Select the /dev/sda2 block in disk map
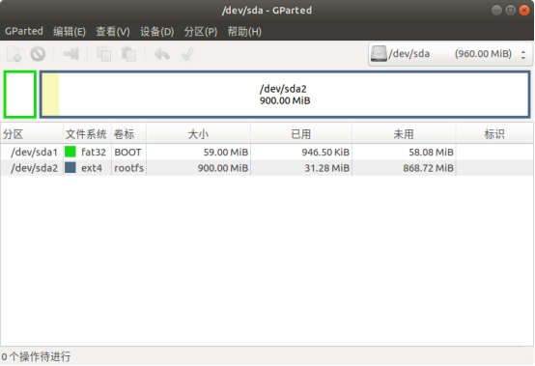 285,95
